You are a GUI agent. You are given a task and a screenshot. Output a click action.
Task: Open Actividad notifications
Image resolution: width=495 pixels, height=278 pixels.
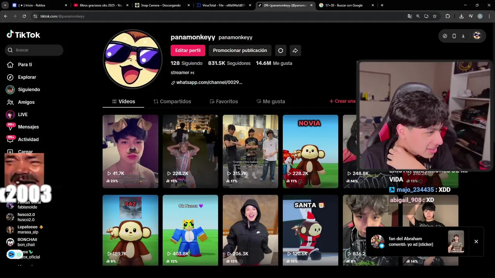point(23,139)
